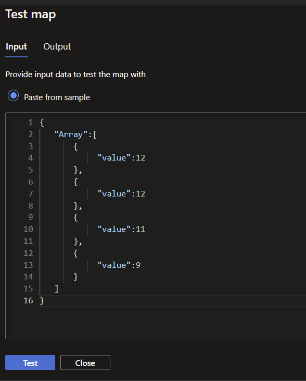Image resolution: width=306 pixels, height=381 pixels.
Task: Click line number 13 in gutter
Action: [28, 265]
